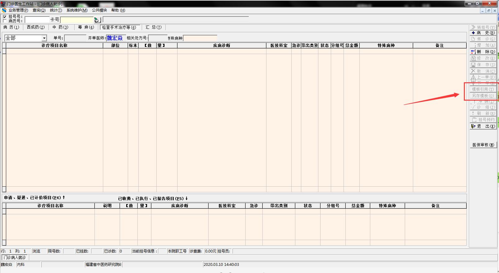Click upper grid 部位 column header
The image size is (499, 273).
point(115,45)
